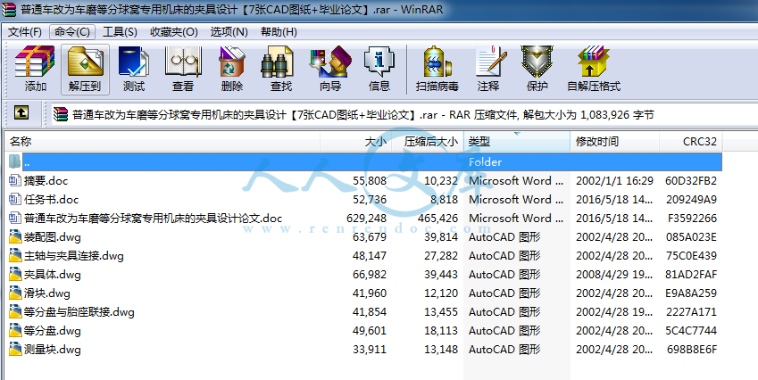
Task: Open the 文件(F) menu
Action: [25, 32]
